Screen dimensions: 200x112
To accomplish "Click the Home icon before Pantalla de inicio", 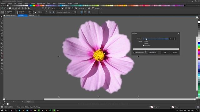I will click(x=4, y=16).
